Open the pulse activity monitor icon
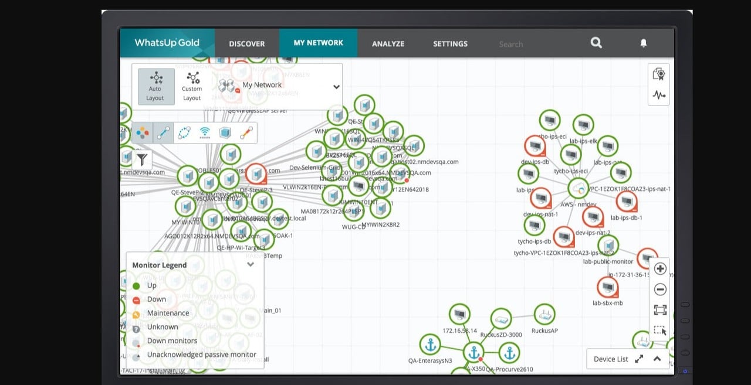The image size is (751, 385). 659,95
